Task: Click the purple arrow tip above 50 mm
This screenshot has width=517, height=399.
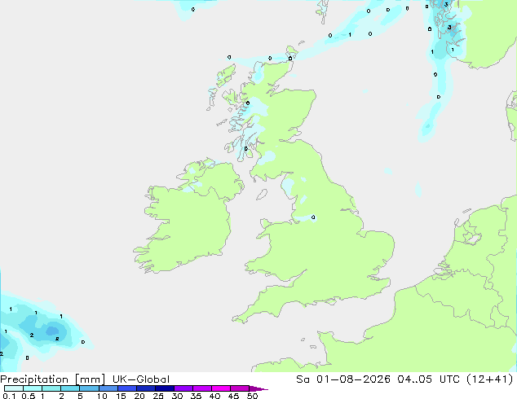Action: click(x=258, y=388)
